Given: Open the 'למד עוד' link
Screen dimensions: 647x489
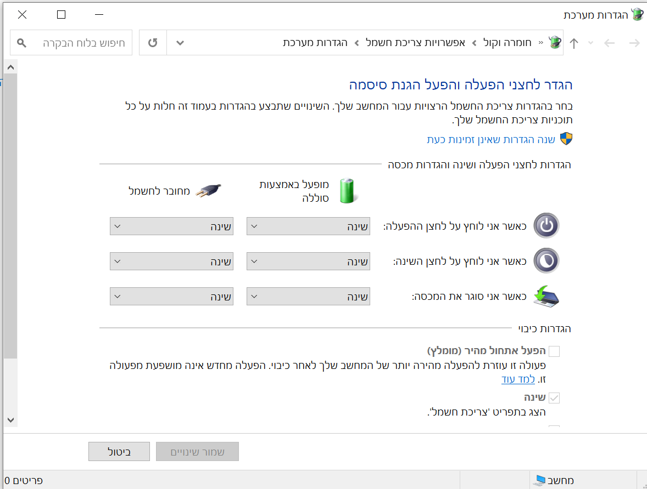Looking at the screenshot, I should click(x=518, y=379).
